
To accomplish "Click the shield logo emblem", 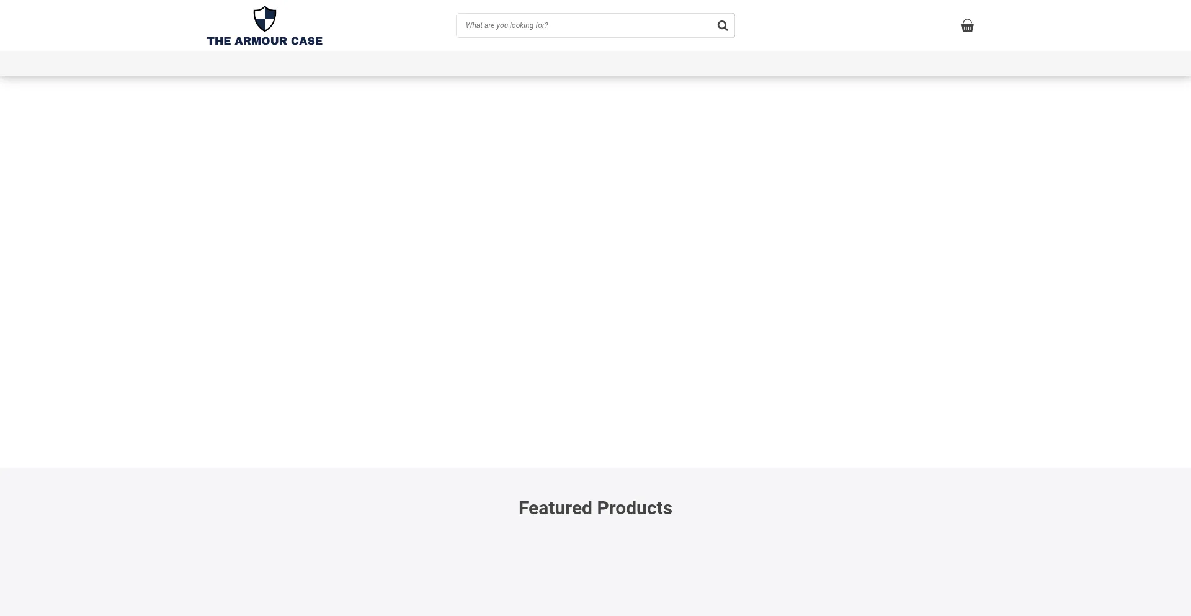I will [x=265, y=19].
